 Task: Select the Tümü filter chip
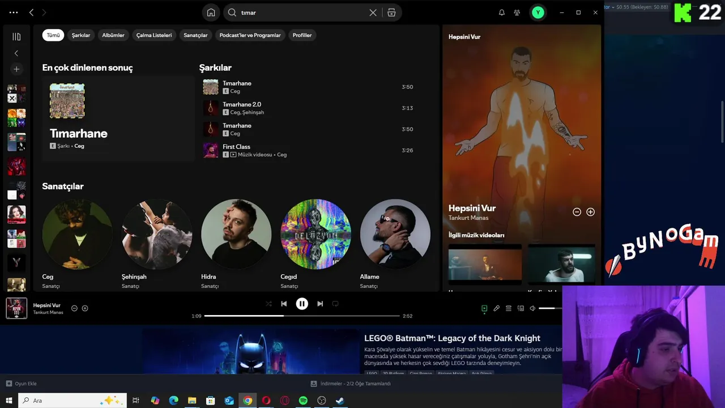click(53, 35)
